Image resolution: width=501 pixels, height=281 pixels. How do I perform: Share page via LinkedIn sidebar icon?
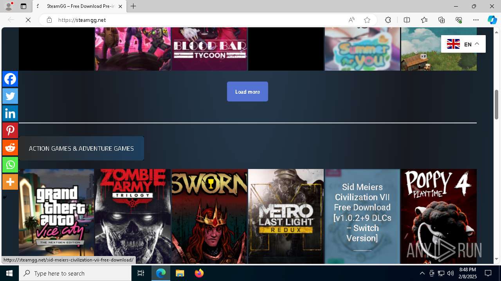click(10, 113)
